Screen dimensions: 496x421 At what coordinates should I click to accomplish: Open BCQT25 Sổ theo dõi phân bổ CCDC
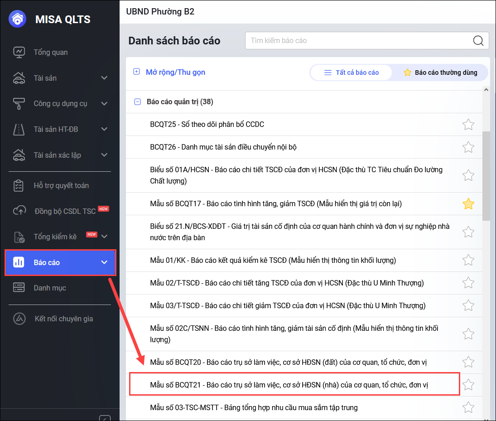(x=207, y=125)
